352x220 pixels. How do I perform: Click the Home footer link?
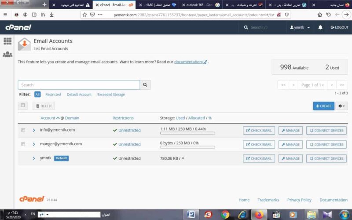click(x=244, y=200)
